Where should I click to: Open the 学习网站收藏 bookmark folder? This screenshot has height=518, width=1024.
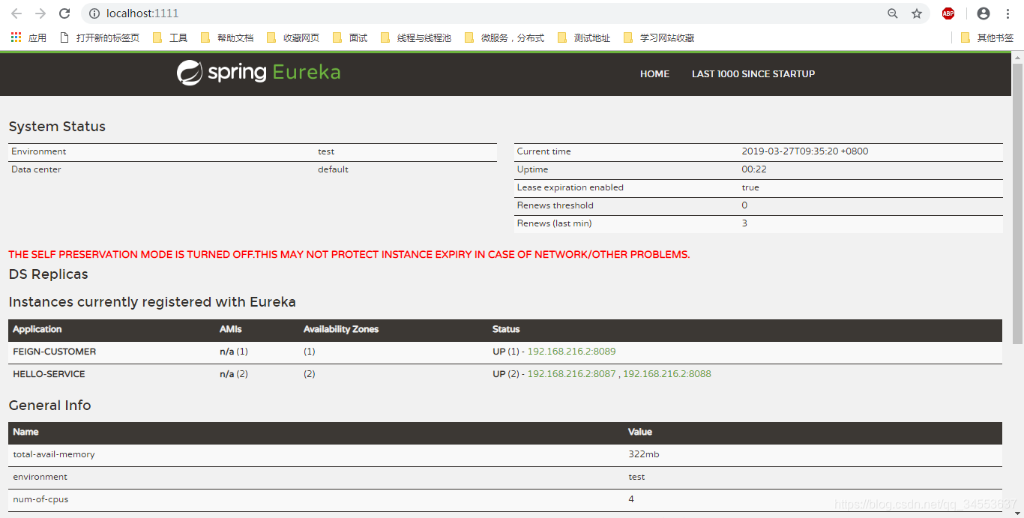[659, 37]
